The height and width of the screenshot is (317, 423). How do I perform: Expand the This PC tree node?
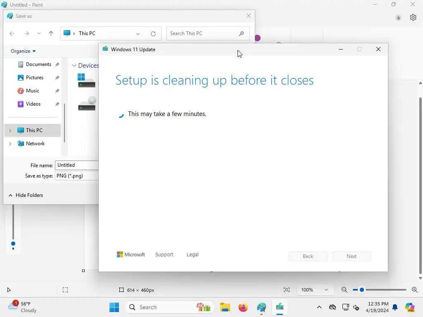point(10,130)
